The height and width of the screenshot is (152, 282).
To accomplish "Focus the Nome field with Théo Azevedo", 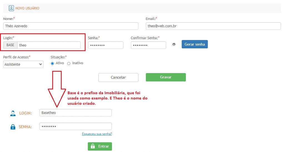I will pyautogui.click(x=71, y=26).
